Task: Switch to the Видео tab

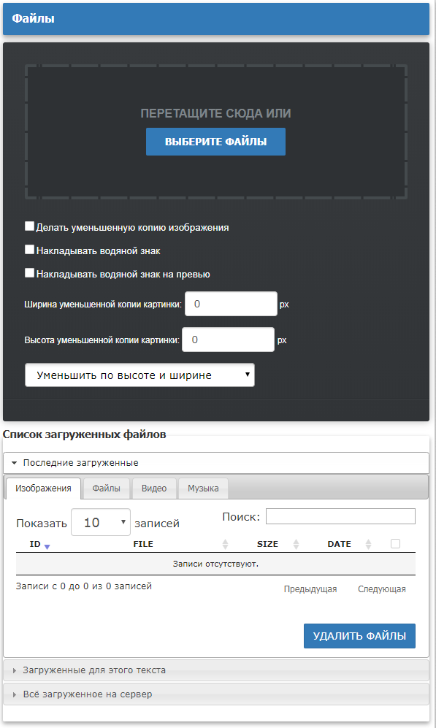Action: pyautogui.click(x=154, y=488)
